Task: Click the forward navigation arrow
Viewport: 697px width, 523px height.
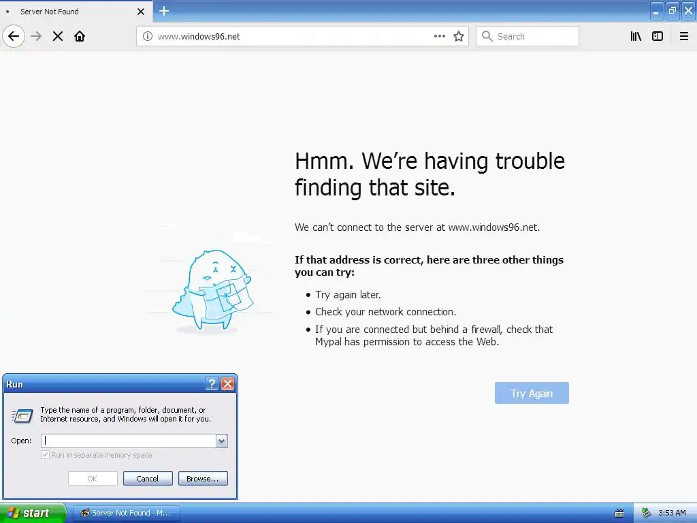Action: [36, 37]
